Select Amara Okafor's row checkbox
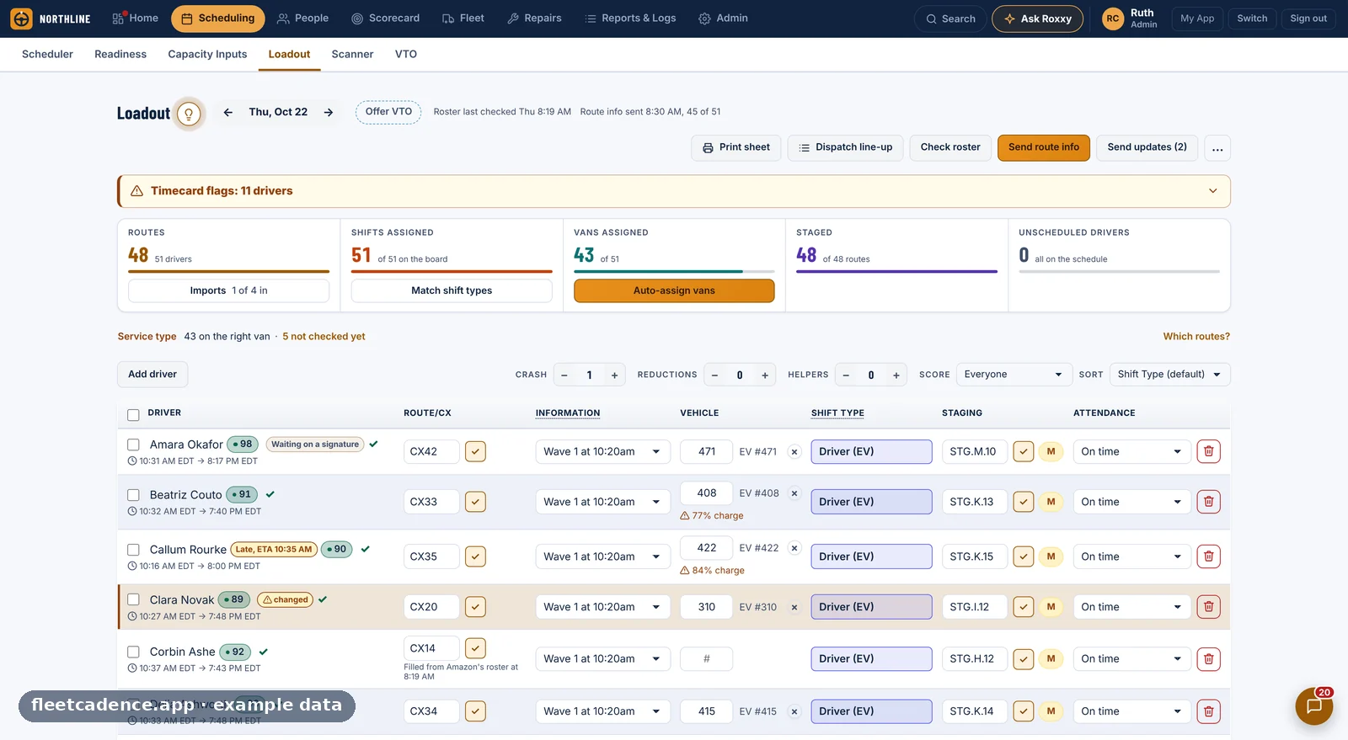1348x740 pixels. (133, 445)
